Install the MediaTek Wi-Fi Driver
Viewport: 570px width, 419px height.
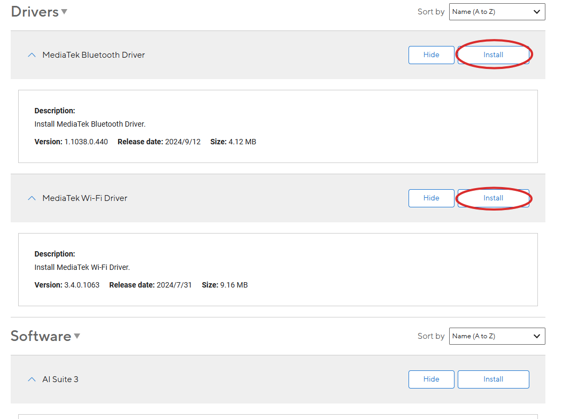[493, 198]
